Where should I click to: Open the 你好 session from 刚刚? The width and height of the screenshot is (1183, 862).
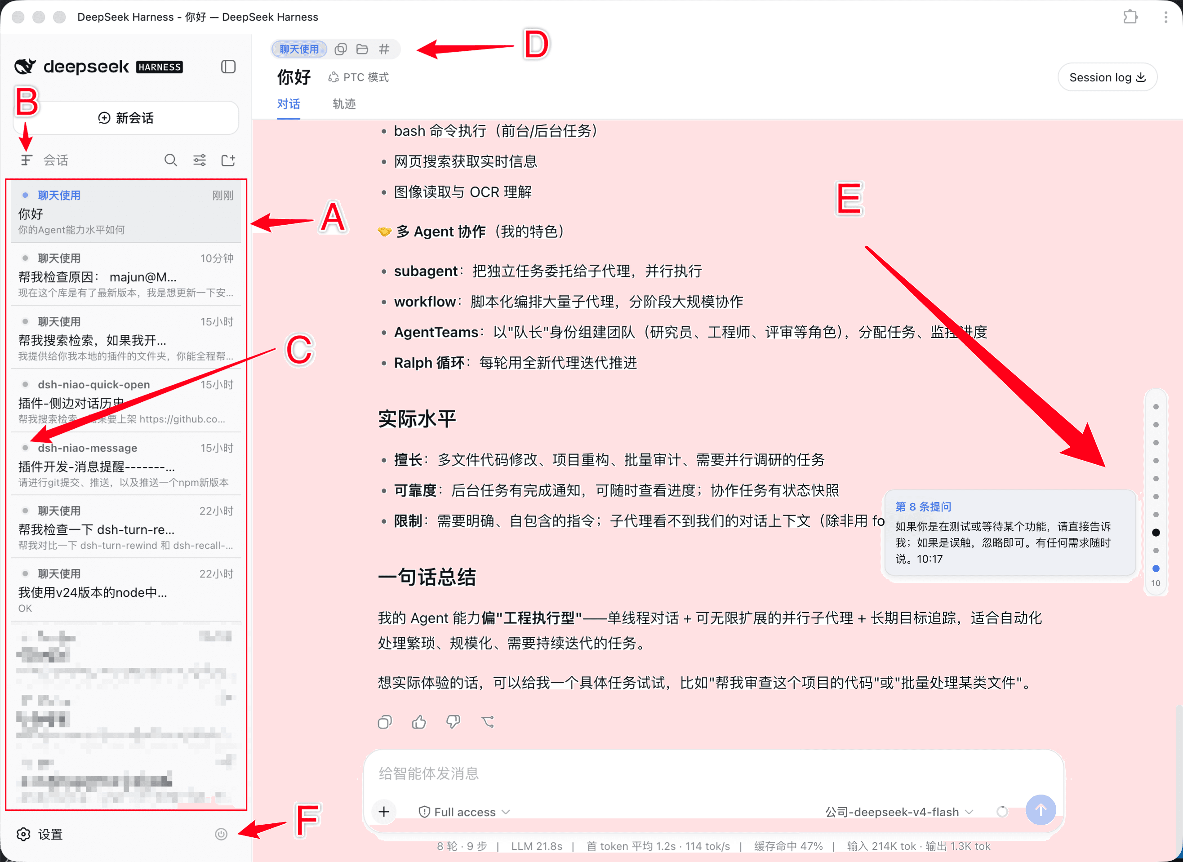click(x=126, y=212)
